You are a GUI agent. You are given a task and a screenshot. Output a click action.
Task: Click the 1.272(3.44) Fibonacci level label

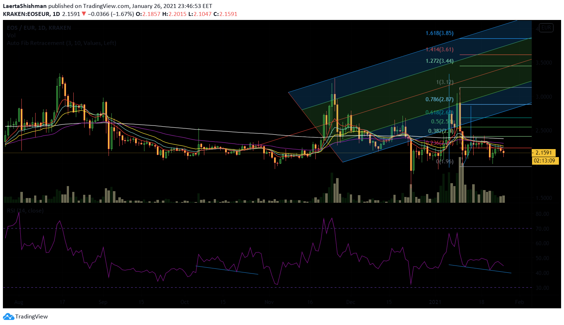pyautogui.click(x=440, y=61)
